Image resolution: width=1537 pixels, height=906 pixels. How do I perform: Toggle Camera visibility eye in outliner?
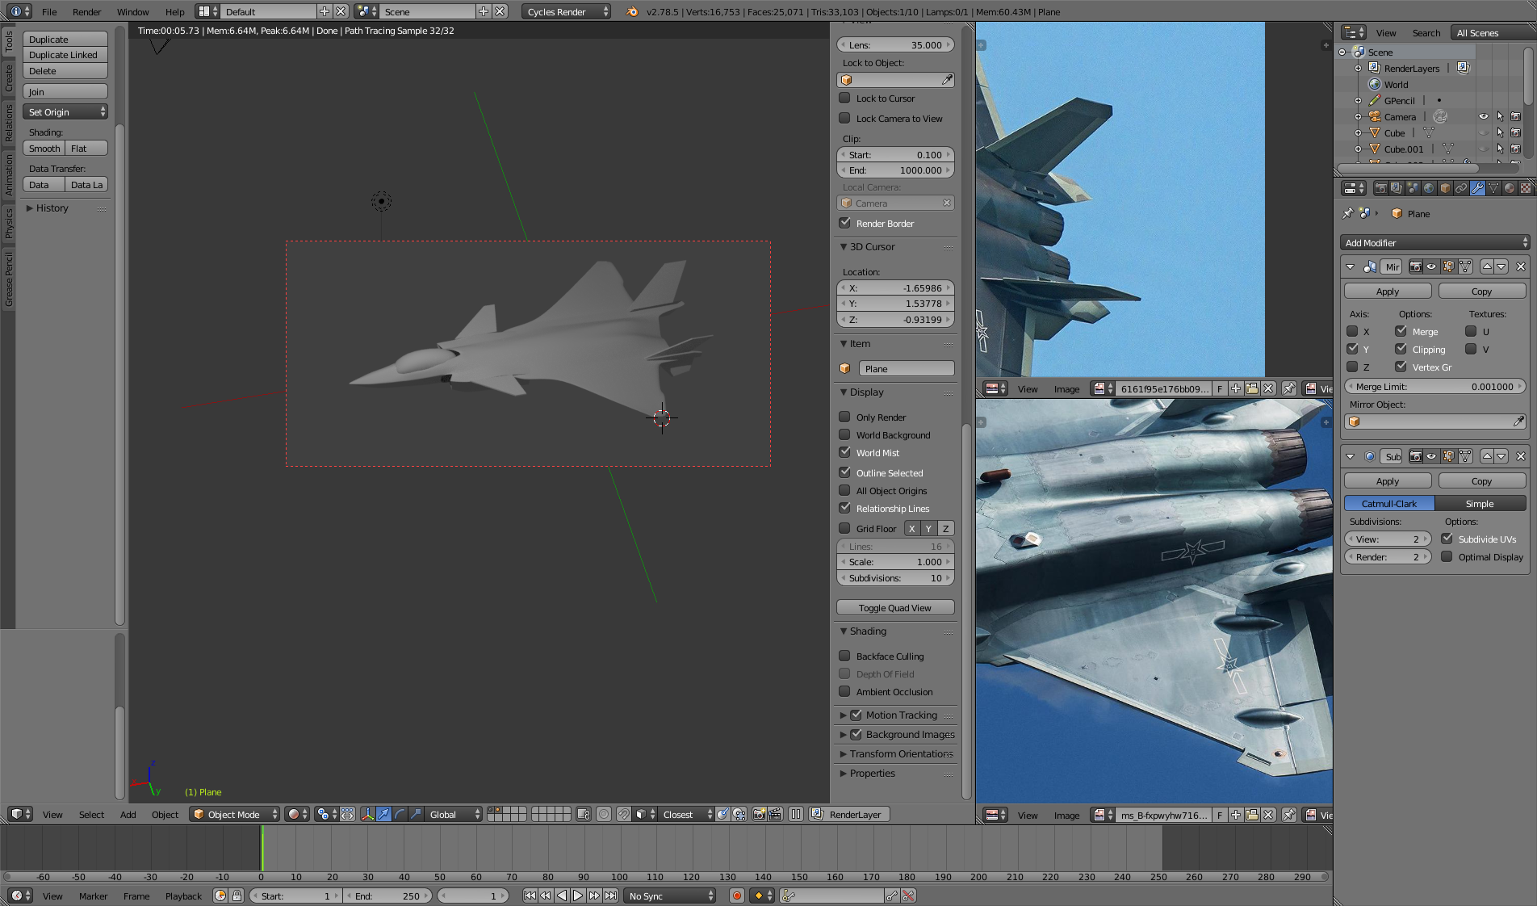click(x=1483, y=116)
